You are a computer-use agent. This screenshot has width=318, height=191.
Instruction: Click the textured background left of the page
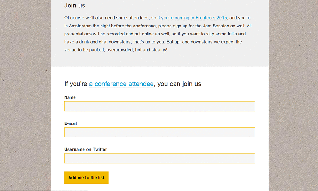[25, 96]
